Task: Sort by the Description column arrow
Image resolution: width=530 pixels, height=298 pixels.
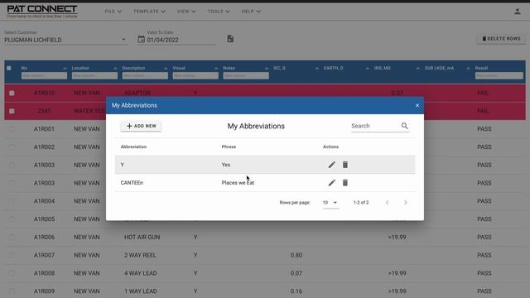Action: (x=166, y=68)
